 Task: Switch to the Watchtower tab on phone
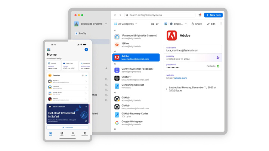point(84,134)
